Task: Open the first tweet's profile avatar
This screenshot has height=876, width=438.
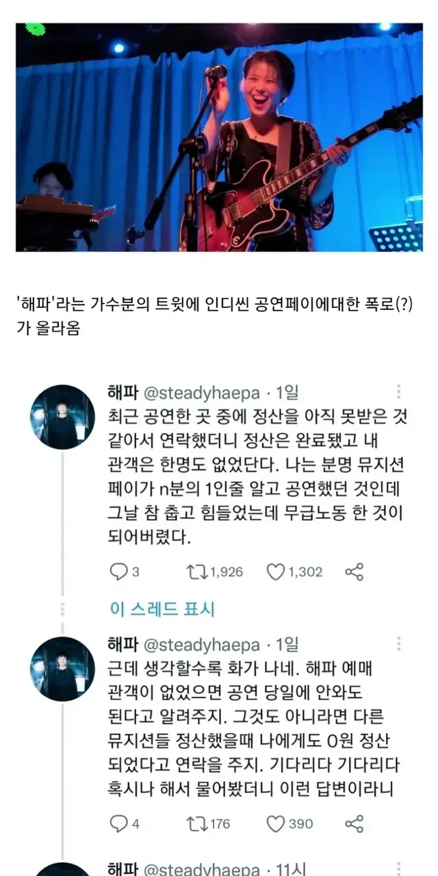Action: 63,417
